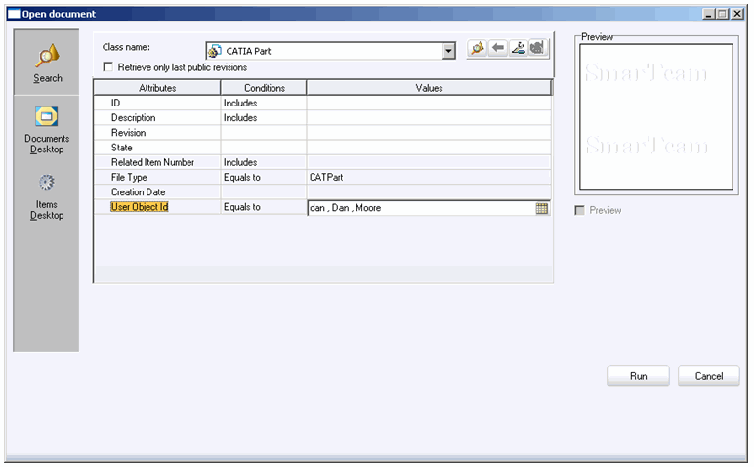
Task: Click the Cancel button
Action: pyautogui.click(x=709, y=376)
